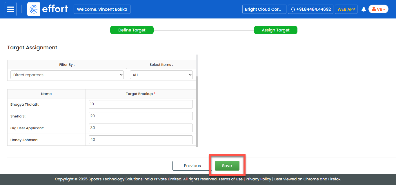
Task: Open the Privacy Policy footer link
Action: (258, 179)
